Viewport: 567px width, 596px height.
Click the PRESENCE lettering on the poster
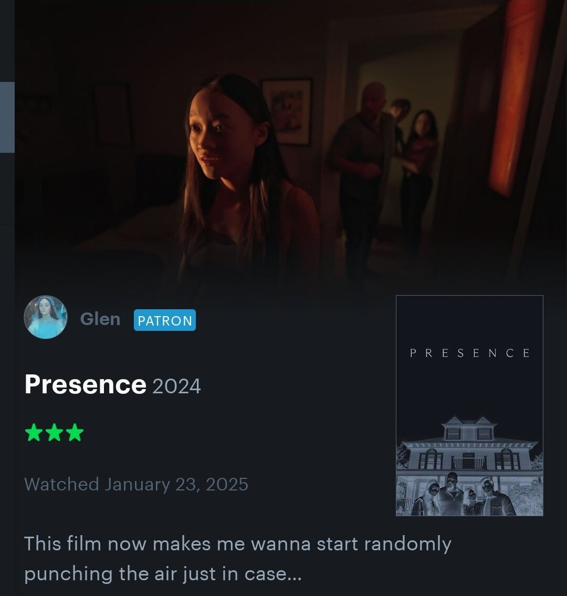[470, 353]
